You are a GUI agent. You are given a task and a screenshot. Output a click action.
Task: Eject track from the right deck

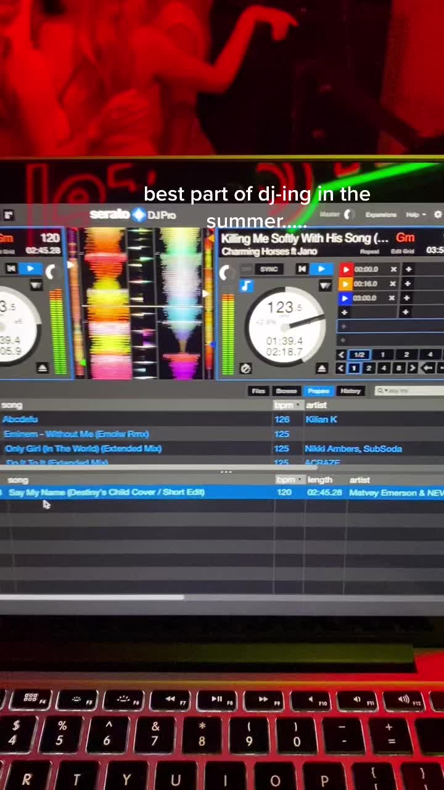[x=321, y=368]
